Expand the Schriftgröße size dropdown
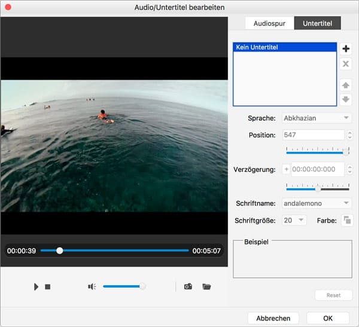The image size is (359, 327). point(293,221)
